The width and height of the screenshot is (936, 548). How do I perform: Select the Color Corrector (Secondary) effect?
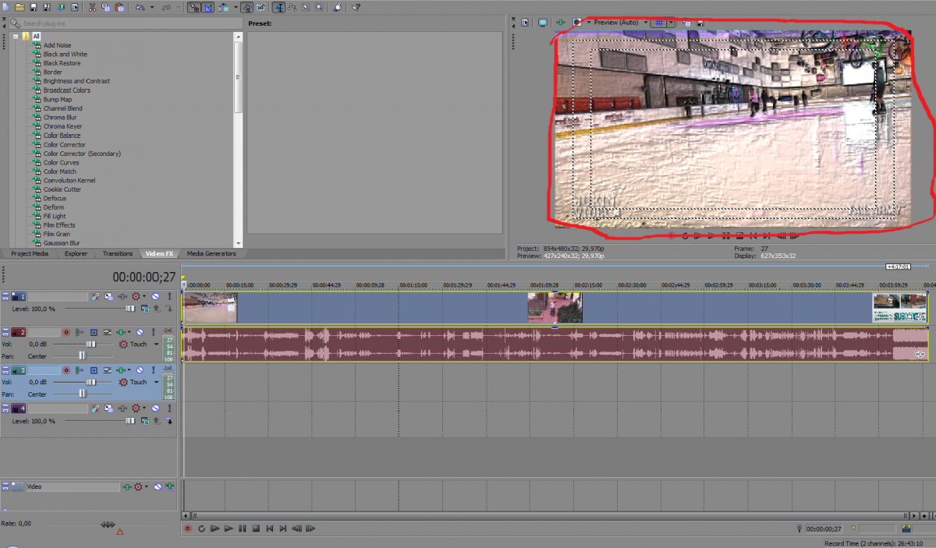(82, 154)
